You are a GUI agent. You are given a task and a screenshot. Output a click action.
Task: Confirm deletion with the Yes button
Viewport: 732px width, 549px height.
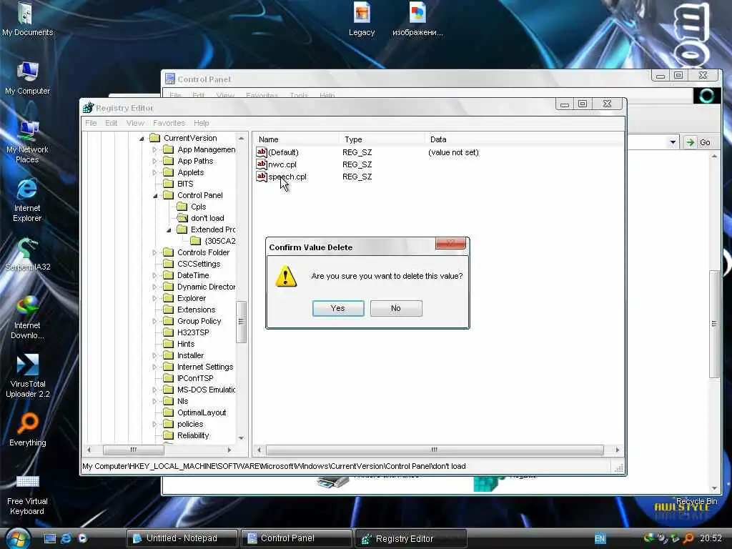(338, 308)
